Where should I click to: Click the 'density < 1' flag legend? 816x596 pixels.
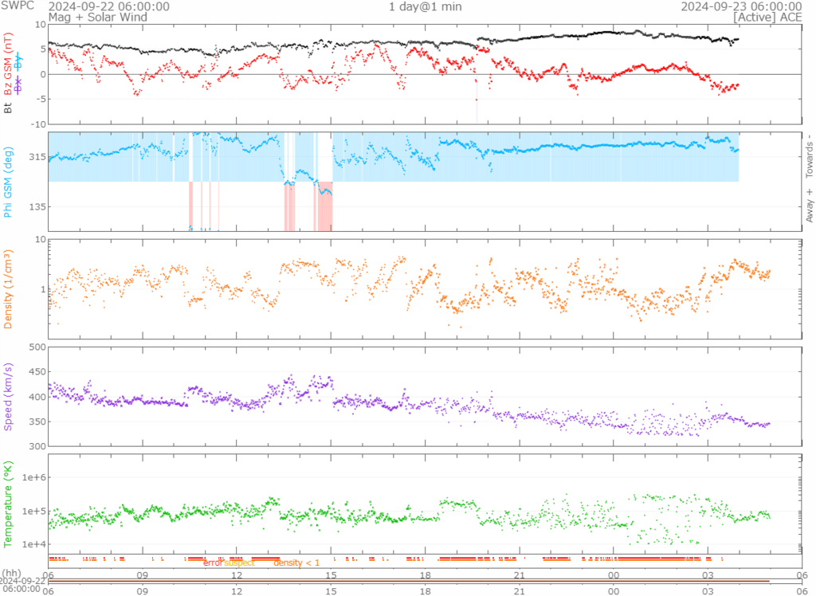(296, 563)
